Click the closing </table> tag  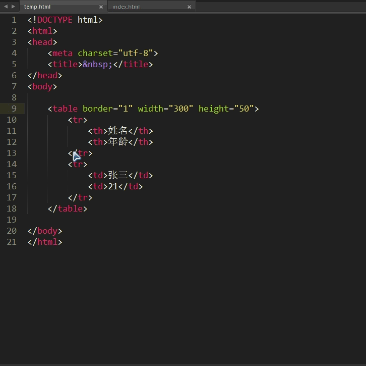tap(68, 208)
